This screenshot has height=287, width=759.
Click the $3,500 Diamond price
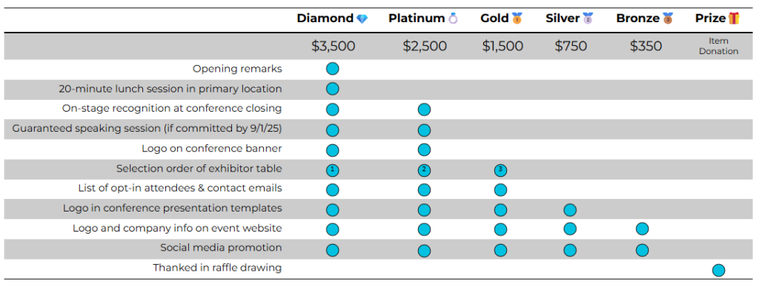click(333, 47)
